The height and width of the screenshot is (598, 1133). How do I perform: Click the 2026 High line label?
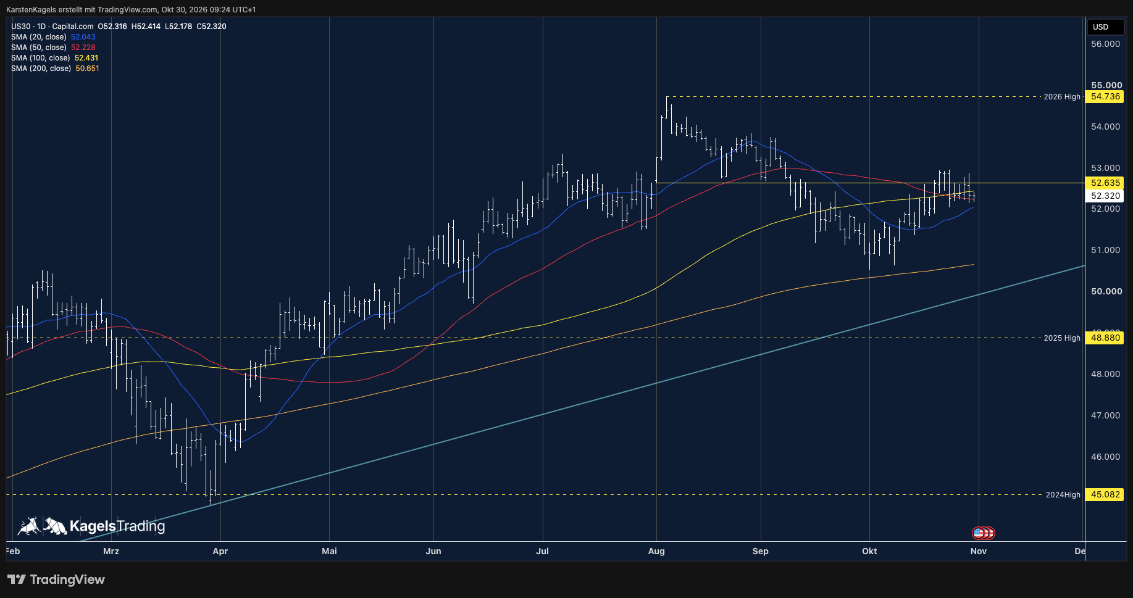point(1062,97)
